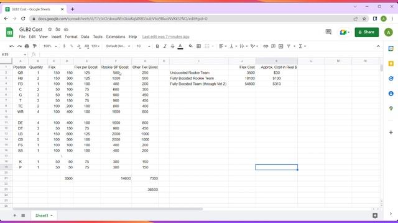Open vertical align dropdown
398x223 pixels.
tap(233, 46)
